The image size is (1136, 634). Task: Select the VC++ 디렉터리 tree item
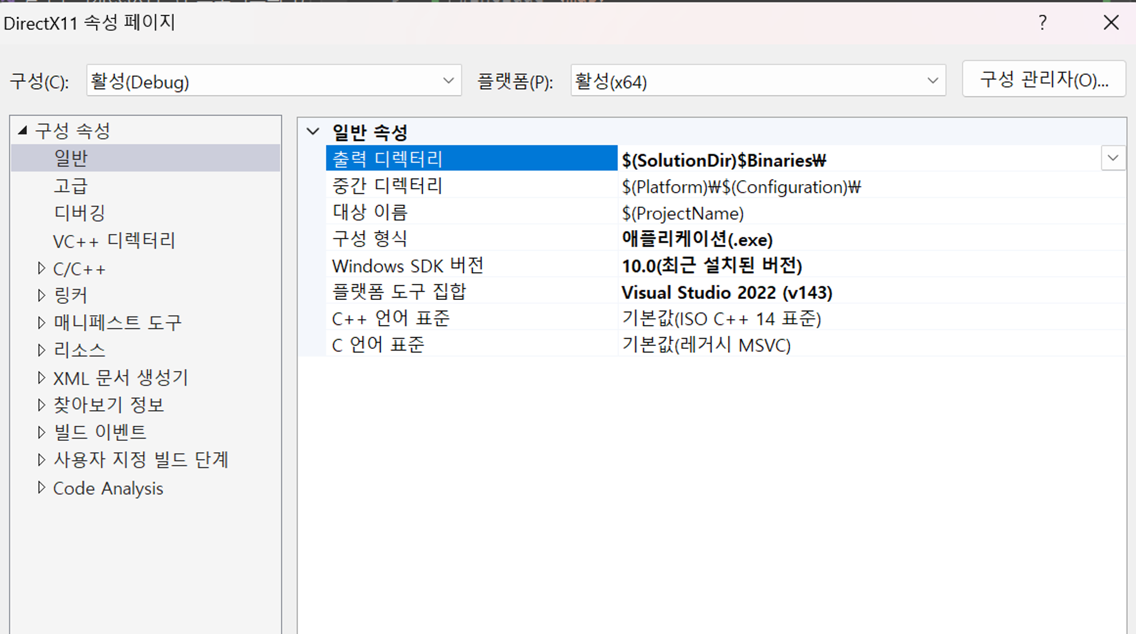coord(114,240)
